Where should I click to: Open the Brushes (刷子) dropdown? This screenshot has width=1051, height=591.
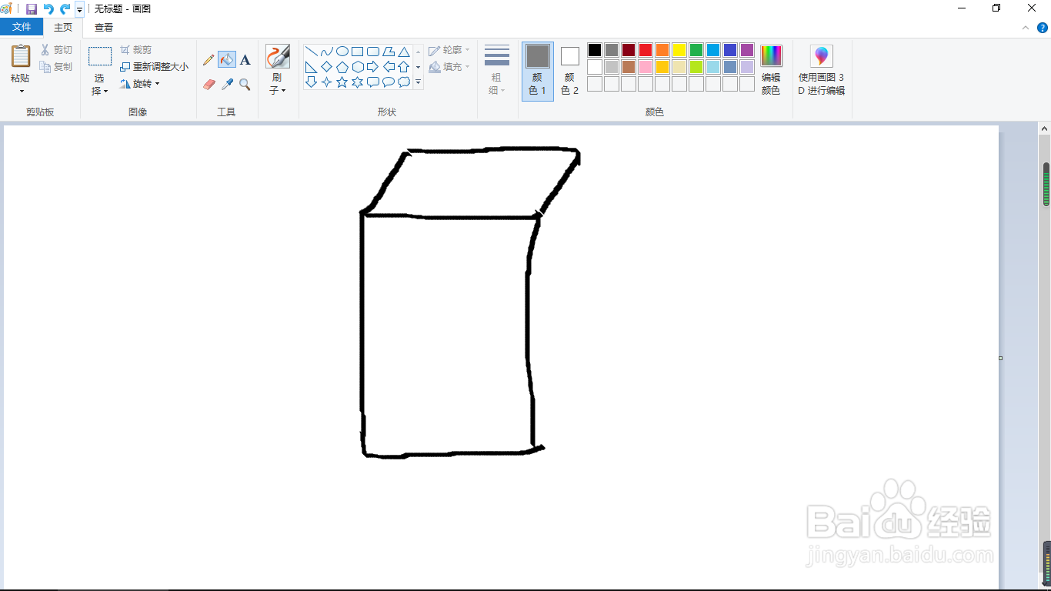(x=278, y=70)
